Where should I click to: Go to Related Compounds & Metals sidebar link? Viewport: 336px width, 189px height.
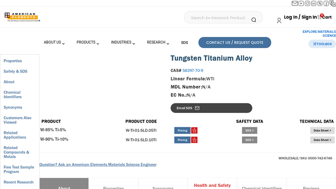click(x=16, y=152)
